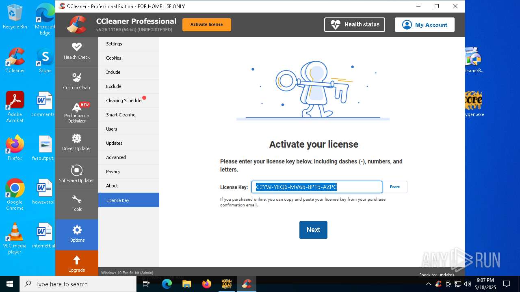Viewport: 520px width, 292px height.
Task: Click the Check for updates link
Action: tap(436, 275)
